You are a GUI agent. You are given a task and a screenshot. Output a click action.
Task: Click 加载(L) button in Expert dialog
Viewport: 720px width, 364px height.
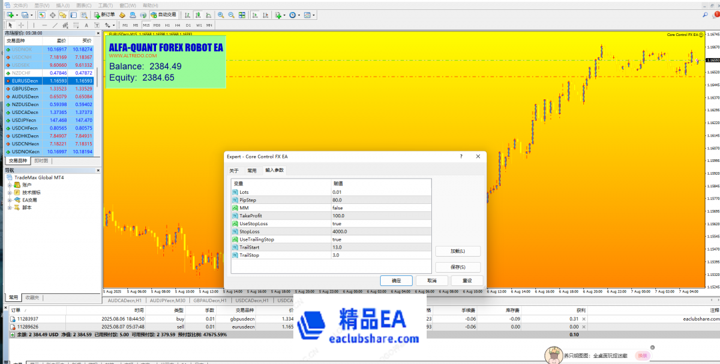458,251
